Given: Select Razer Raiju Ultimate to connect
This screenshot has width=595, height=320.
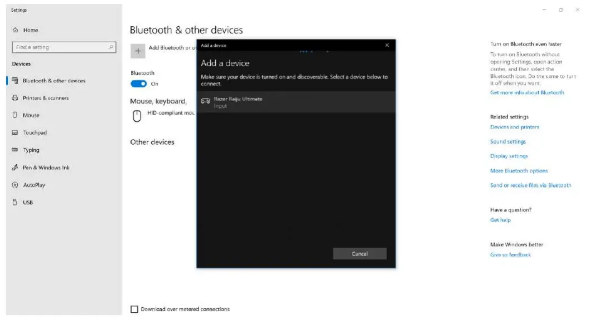Looking at the screenshot, I should coord(296,102).
